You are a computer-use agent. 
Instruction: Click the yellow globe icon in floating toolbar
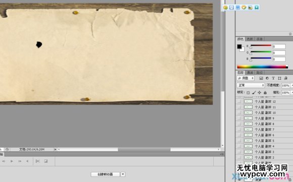pos(225,8)
